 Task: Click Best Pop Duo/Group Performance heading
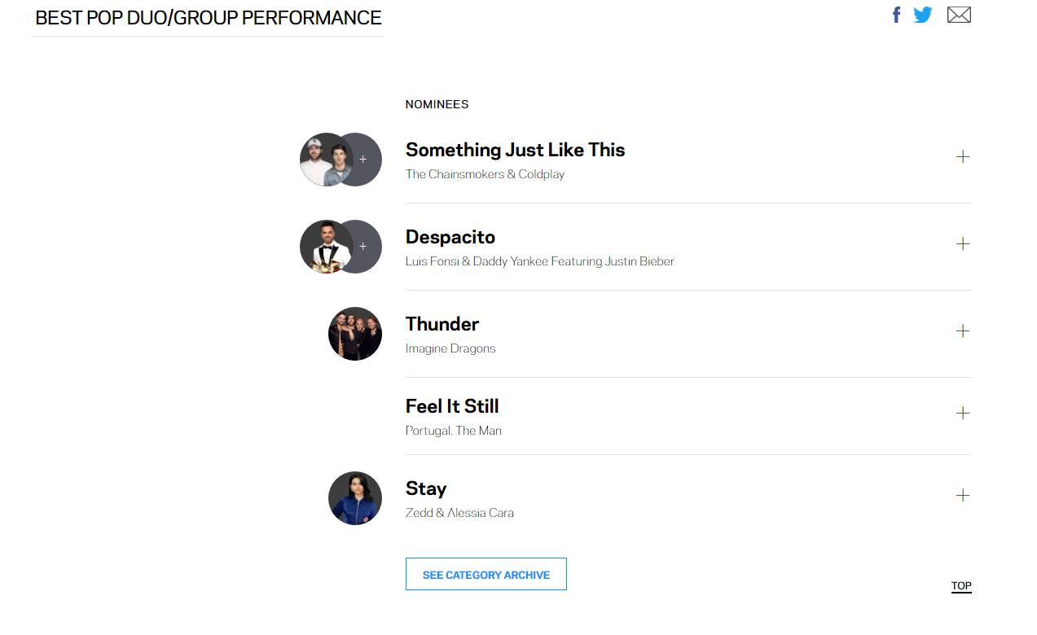(x=209, y=18)
